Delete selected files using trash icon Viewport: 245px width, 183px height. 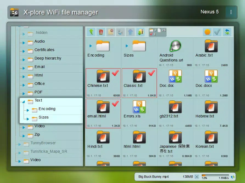pos(101,32)
